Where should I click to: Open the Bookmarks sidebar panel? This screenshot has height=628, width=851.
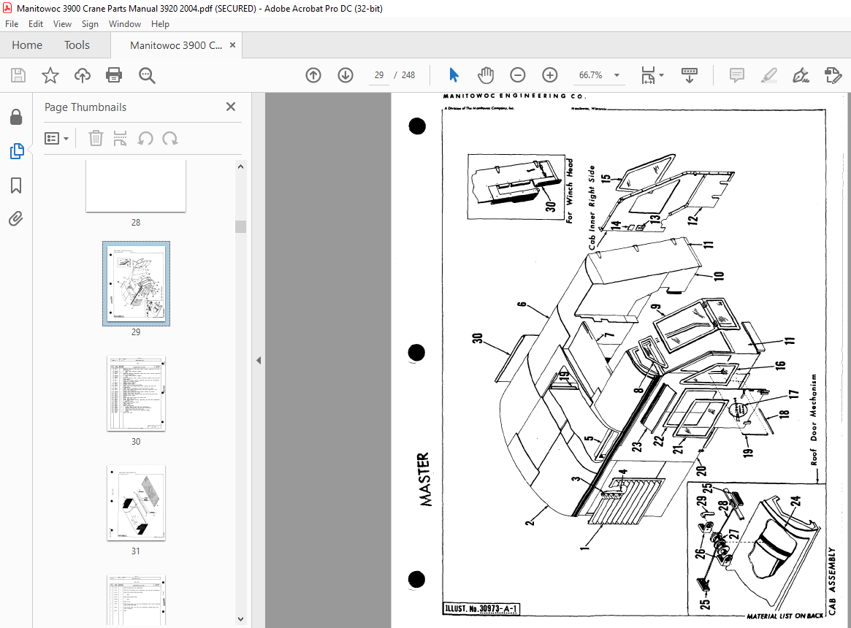[x=16, y=185]
